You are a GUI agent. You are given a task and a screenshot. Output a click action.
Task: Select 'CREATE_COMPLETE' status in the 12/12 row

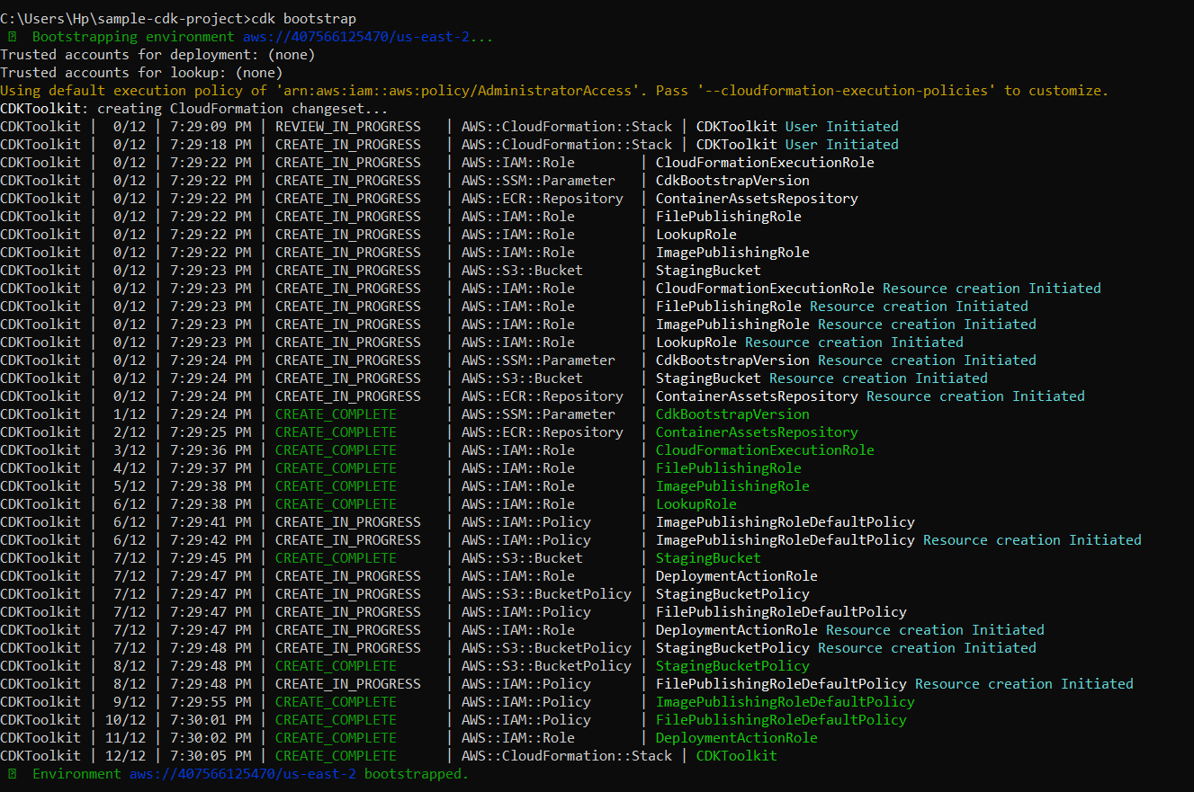336,756
